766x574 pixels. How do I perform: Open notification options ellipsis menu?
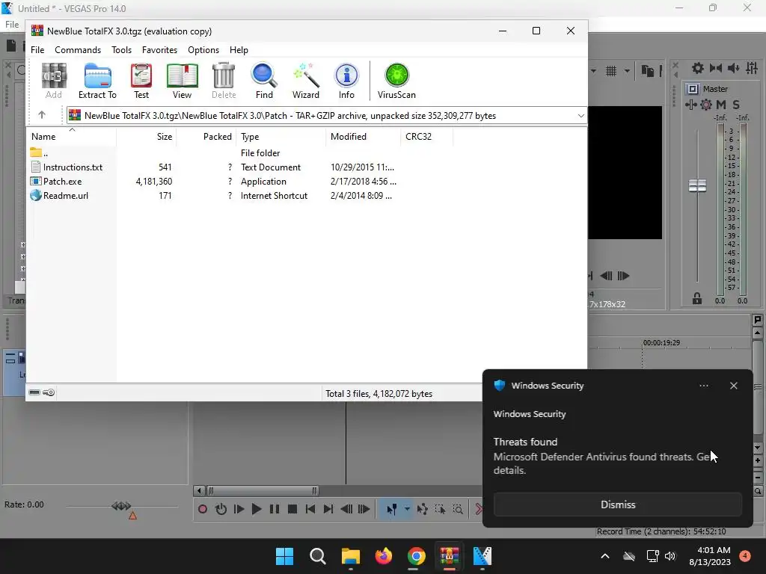(x=703, y=386)
